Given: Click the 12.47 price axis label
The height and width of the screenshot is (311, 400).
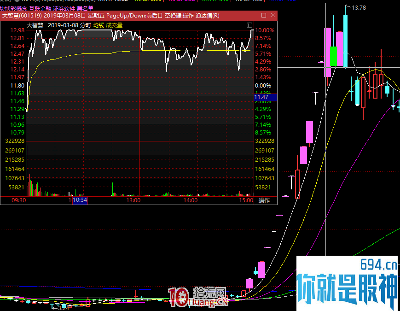Looking at the screenshot, I should coord(17,54).
